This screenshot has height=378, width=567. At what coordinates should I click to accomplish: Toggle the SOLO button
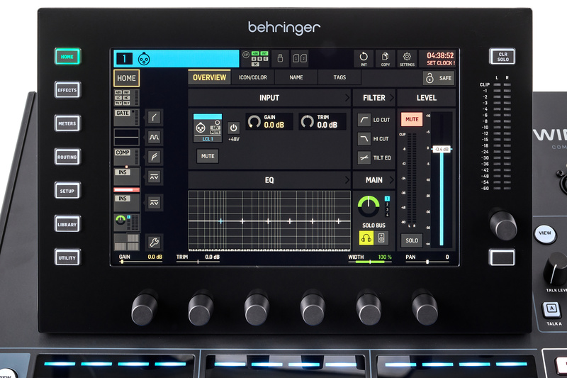pos(412,240)
